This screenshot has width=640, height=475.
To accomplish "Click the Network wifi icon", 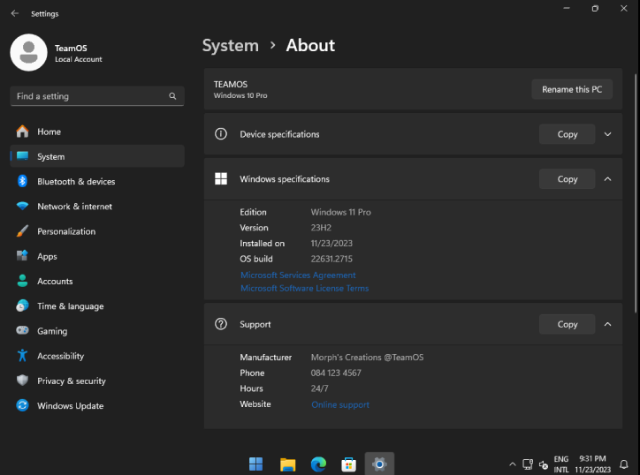I will point(22,206).
